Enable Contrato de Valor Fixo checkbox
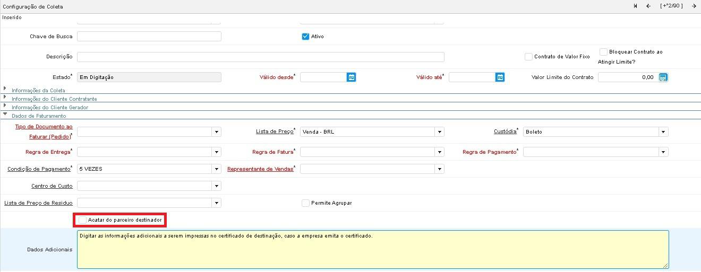This screenshot has width=701, height=272. [528, 57]
